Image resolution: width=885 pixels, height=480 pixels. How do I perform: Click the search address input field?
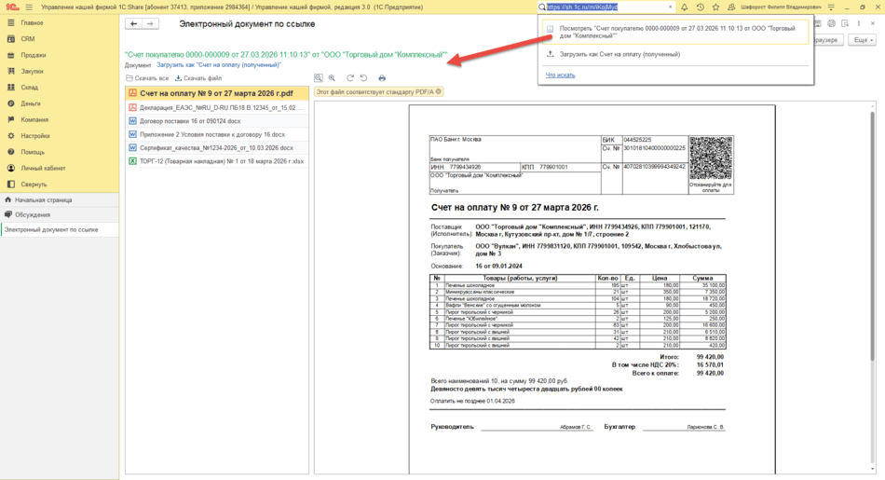pos(604,7)
